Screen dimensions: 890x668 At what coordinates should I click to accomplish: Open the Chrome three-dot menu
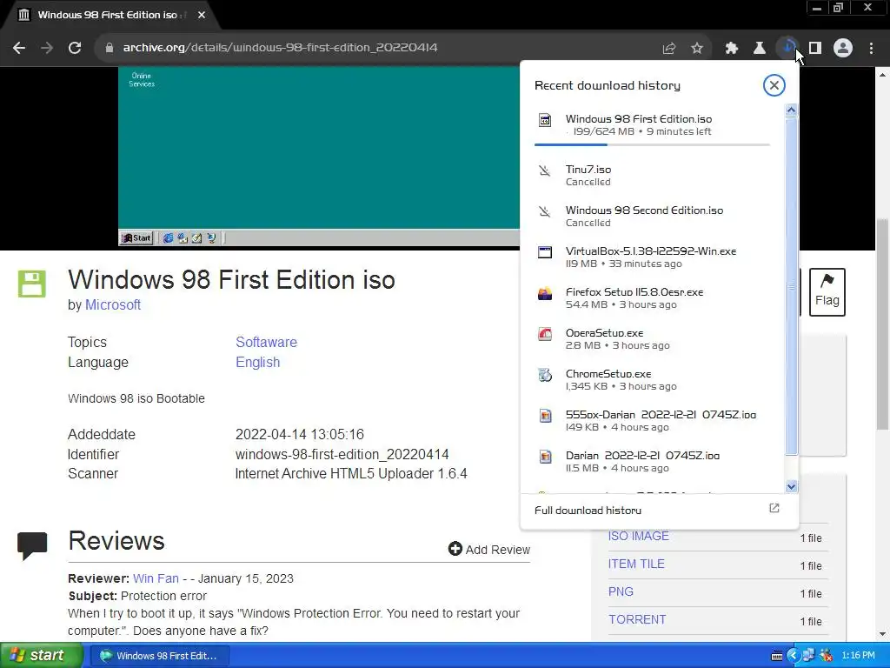(871, 49)
